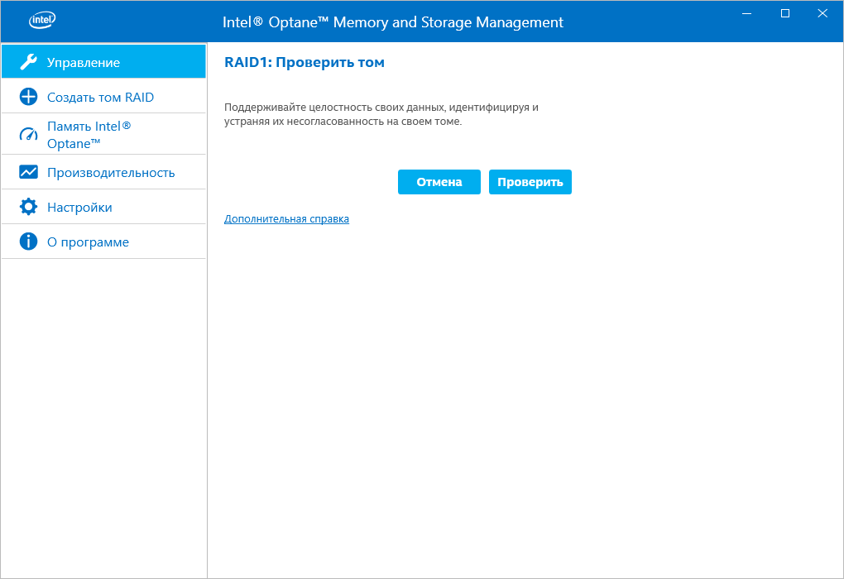
Task: Click the Intel logo in the title bar
Action: tap(42, 21)
